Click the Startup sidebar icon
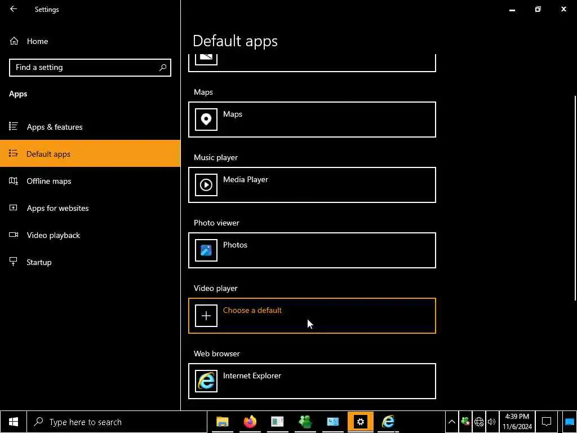577x433 pixels. pos(14,262)
